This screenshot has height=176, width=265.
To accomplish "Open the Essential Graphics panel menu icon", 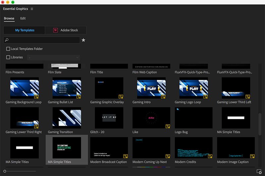I will [32, 9].
